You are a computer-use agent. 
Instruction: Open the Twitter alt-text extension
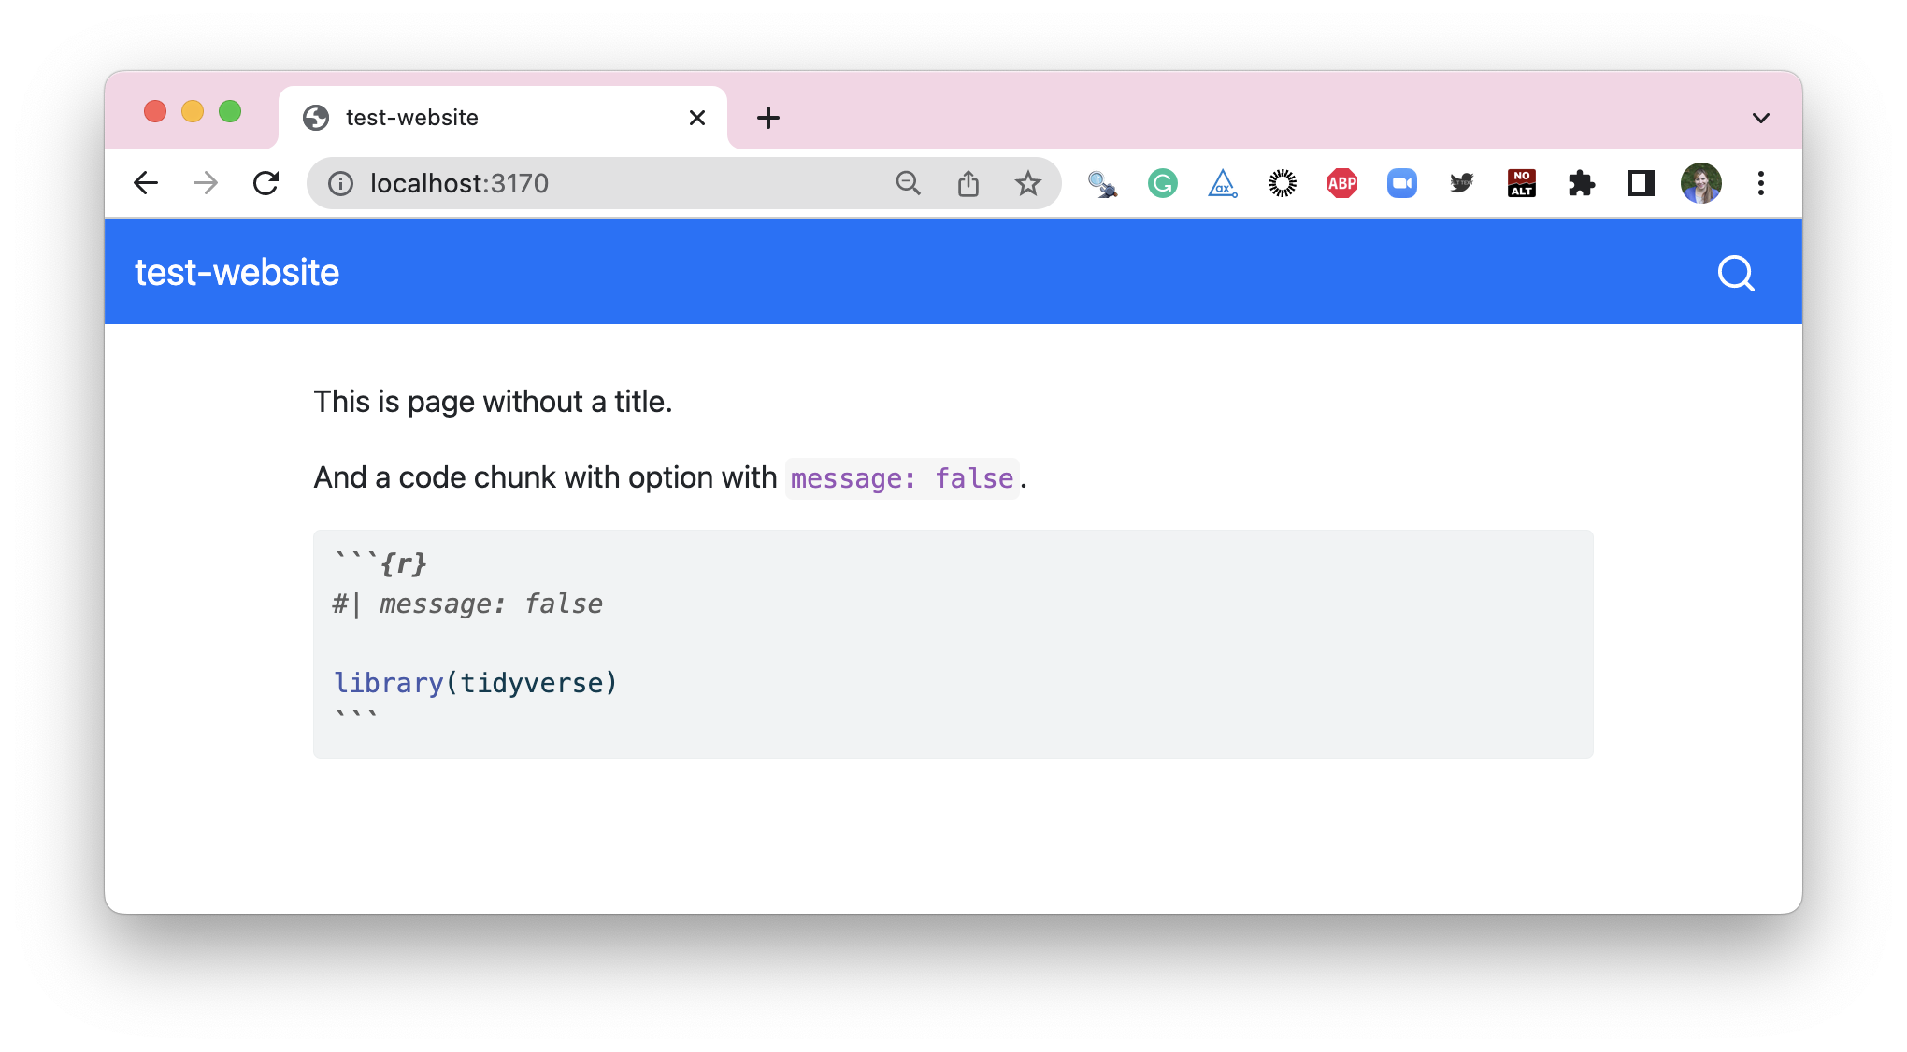(x=1461, y=183)
